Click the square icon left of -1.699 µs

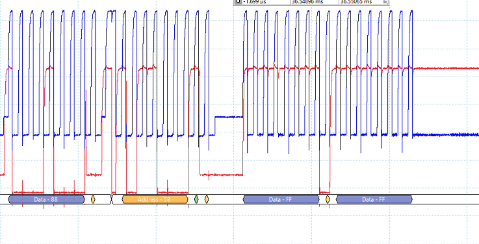[239, 2]
